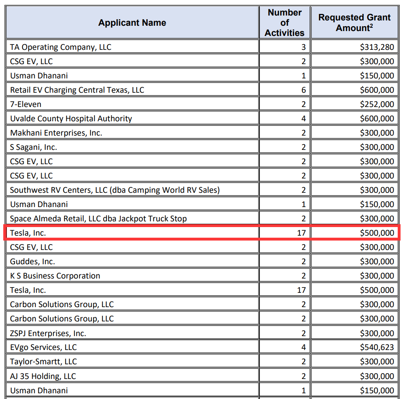Click $300,000 in AJ 35 Holding row
The image size is (403, 399).
[354, 376]
